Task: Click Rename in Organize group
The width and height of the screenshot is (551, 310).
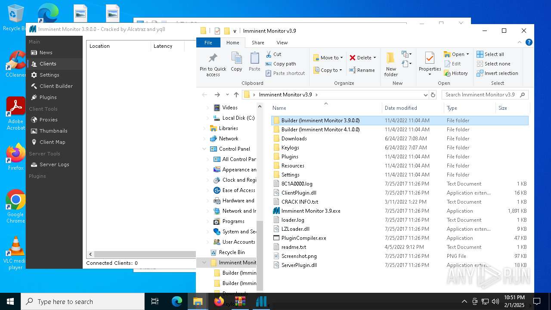Action: pos(362,70)
